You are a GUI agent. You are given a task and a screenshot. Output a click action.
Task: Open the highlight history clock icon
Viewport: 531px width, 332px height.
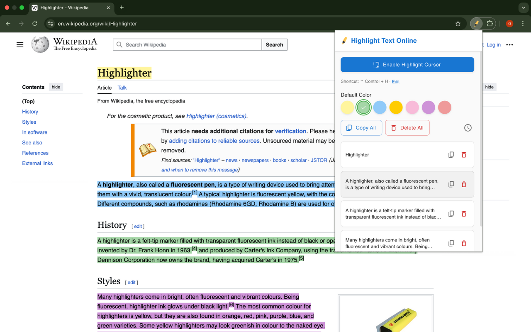468,128
